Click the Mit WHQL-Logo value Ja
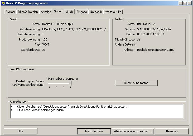The image size is (193, 136). point(139,39)
